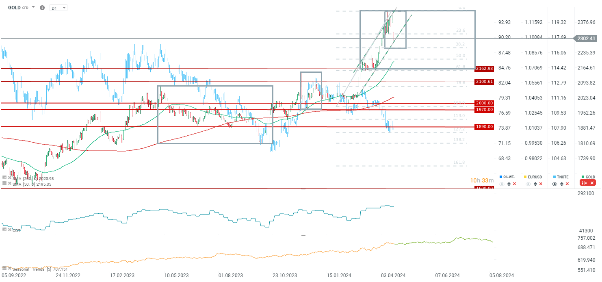Open Seasonal Trends settings icon

(x=4, y=269)
